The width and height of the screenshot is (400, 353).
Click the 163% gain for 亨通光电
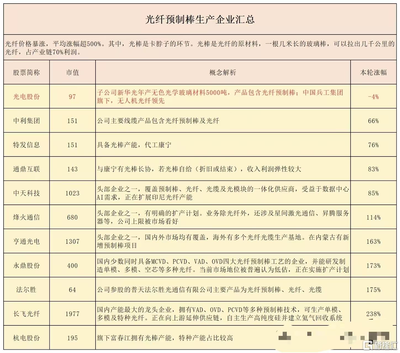373,241
